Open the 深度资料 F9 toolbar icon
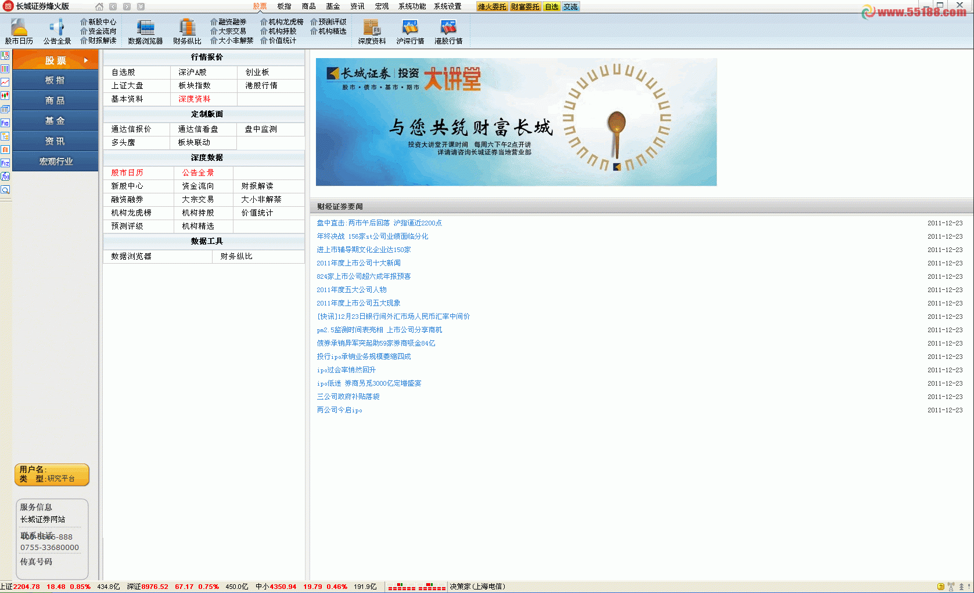974x593 pixels. tap(372, 31)
